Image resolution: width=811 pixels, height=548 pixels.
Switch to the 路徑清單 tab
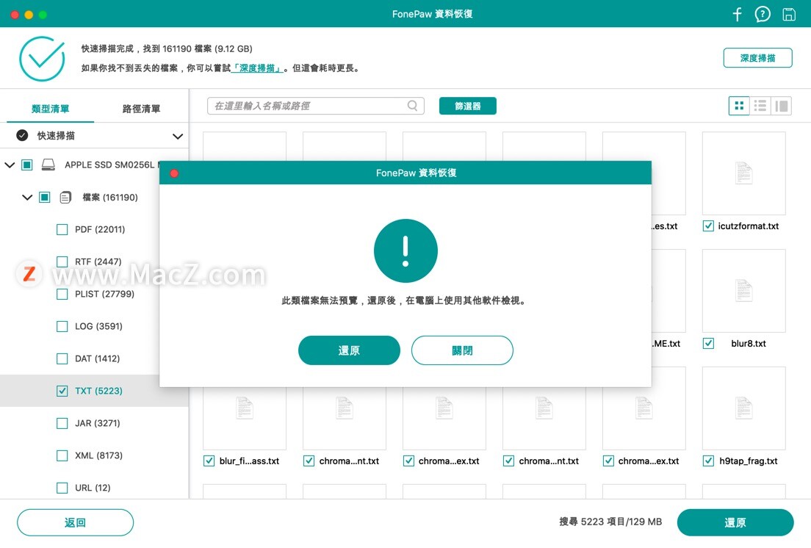click(x=141, y=109)
